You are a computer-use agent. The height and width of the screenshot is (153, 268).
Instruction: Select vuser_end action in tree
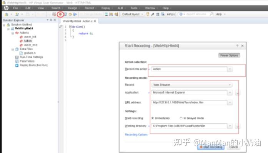point(31,45)
